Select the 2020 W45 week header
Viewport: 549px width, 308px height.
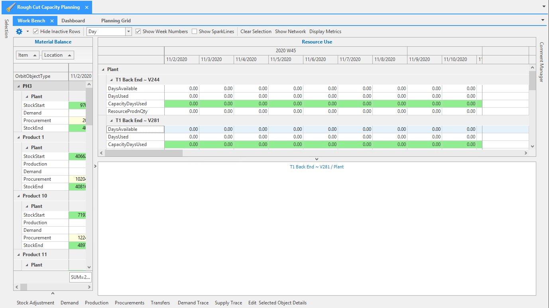coord(285,51)
